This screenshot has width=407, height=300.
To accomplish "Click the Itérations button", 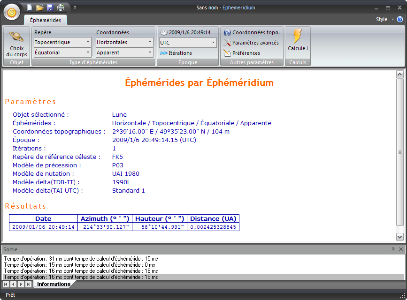I will 176,53.
